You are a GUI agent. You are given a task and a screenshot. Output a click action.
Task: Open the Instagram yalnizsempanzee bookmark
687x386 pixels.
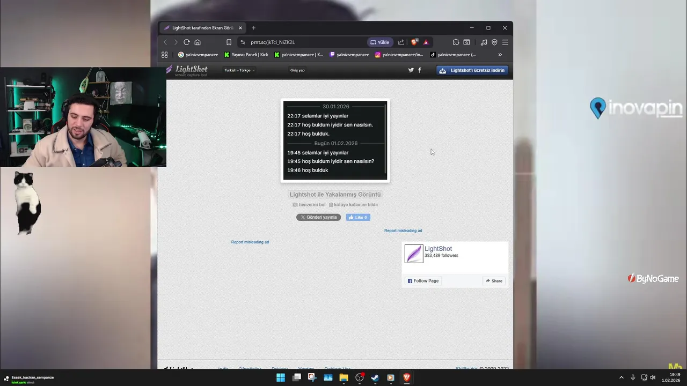point(399,55)
